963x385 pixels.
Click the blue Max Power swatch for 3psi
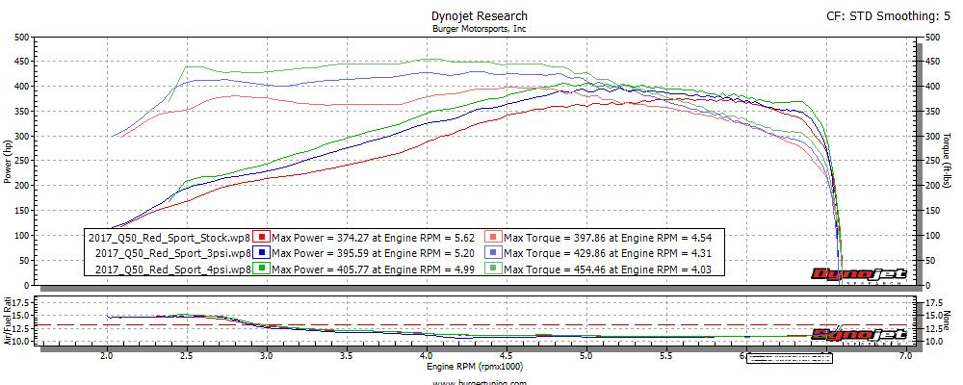click(x=262, y=253)
